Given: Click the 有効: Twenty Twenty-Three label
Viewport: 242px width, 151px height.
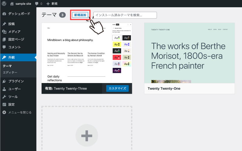Looking at the screenshot, I should coord(66,88).
